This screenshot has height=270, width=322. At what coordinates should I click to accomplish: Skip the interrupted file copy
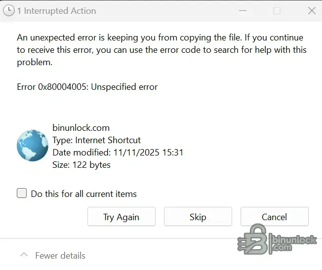[198, 217]
